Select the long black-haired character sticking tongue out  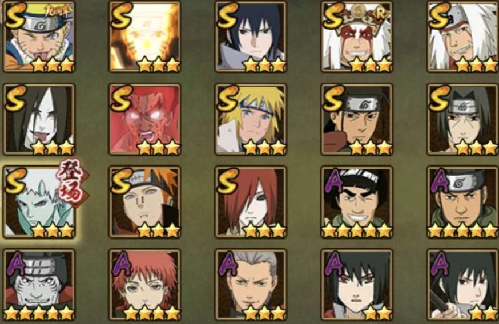pyautogui.click(x=39, y=119)
